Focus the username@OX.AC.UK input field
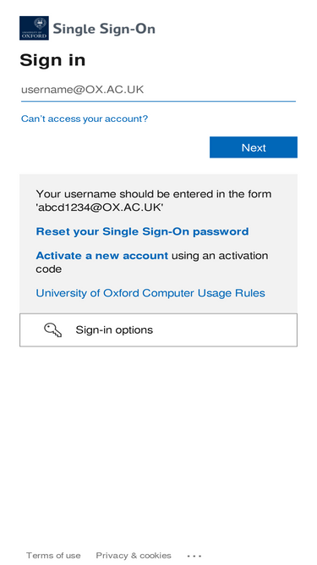317x565 pixels. (x=158, y=90)
